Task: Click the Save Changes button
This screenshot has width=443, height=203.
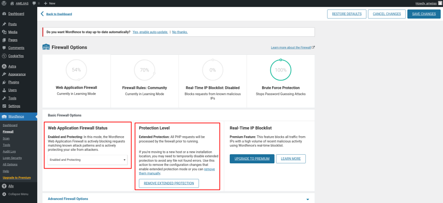Action: click(424, 14)
